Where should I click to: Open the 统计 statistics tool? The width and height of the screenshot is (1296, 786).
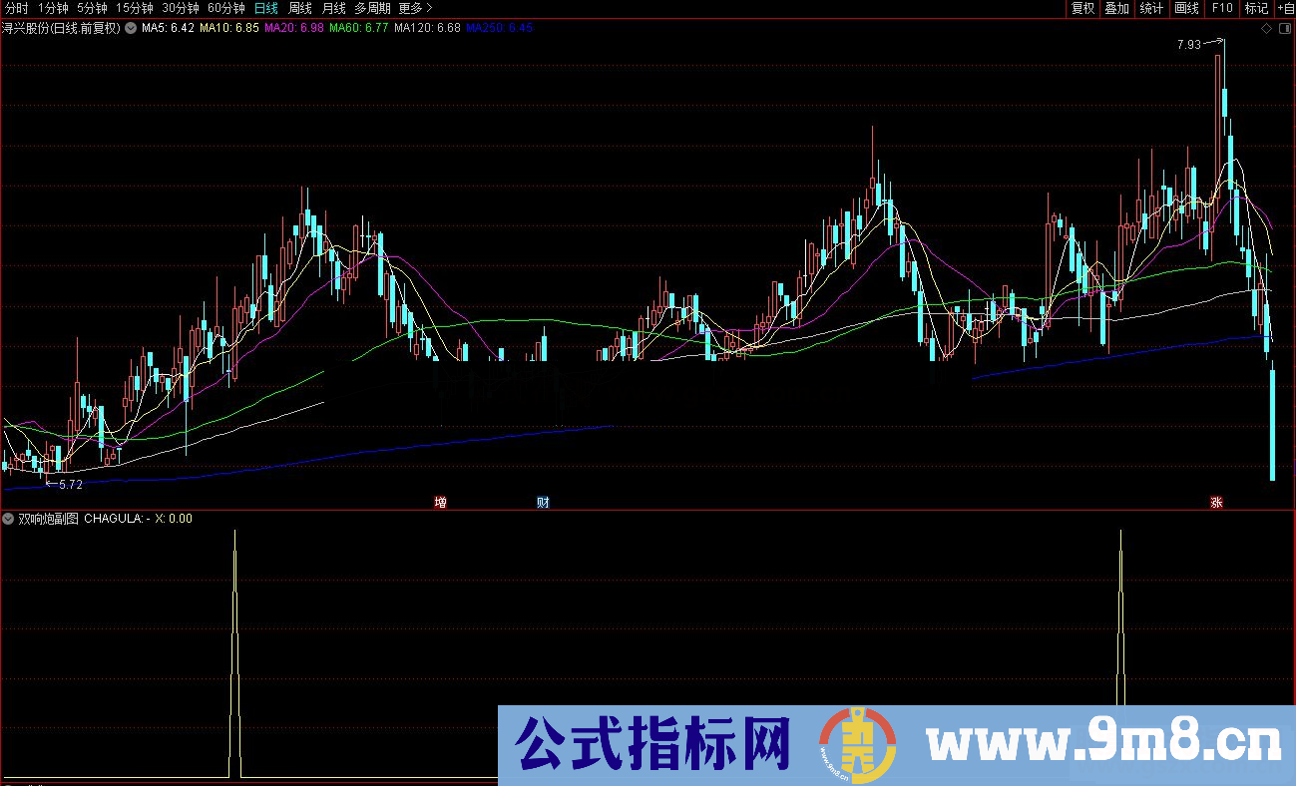1150,8
